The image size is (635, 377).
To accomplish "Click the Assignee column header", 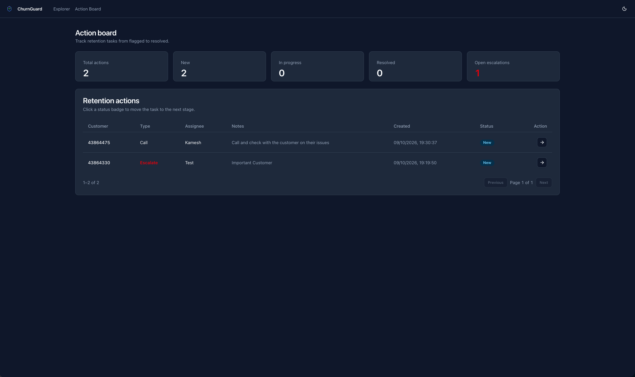I will [194, 126].
